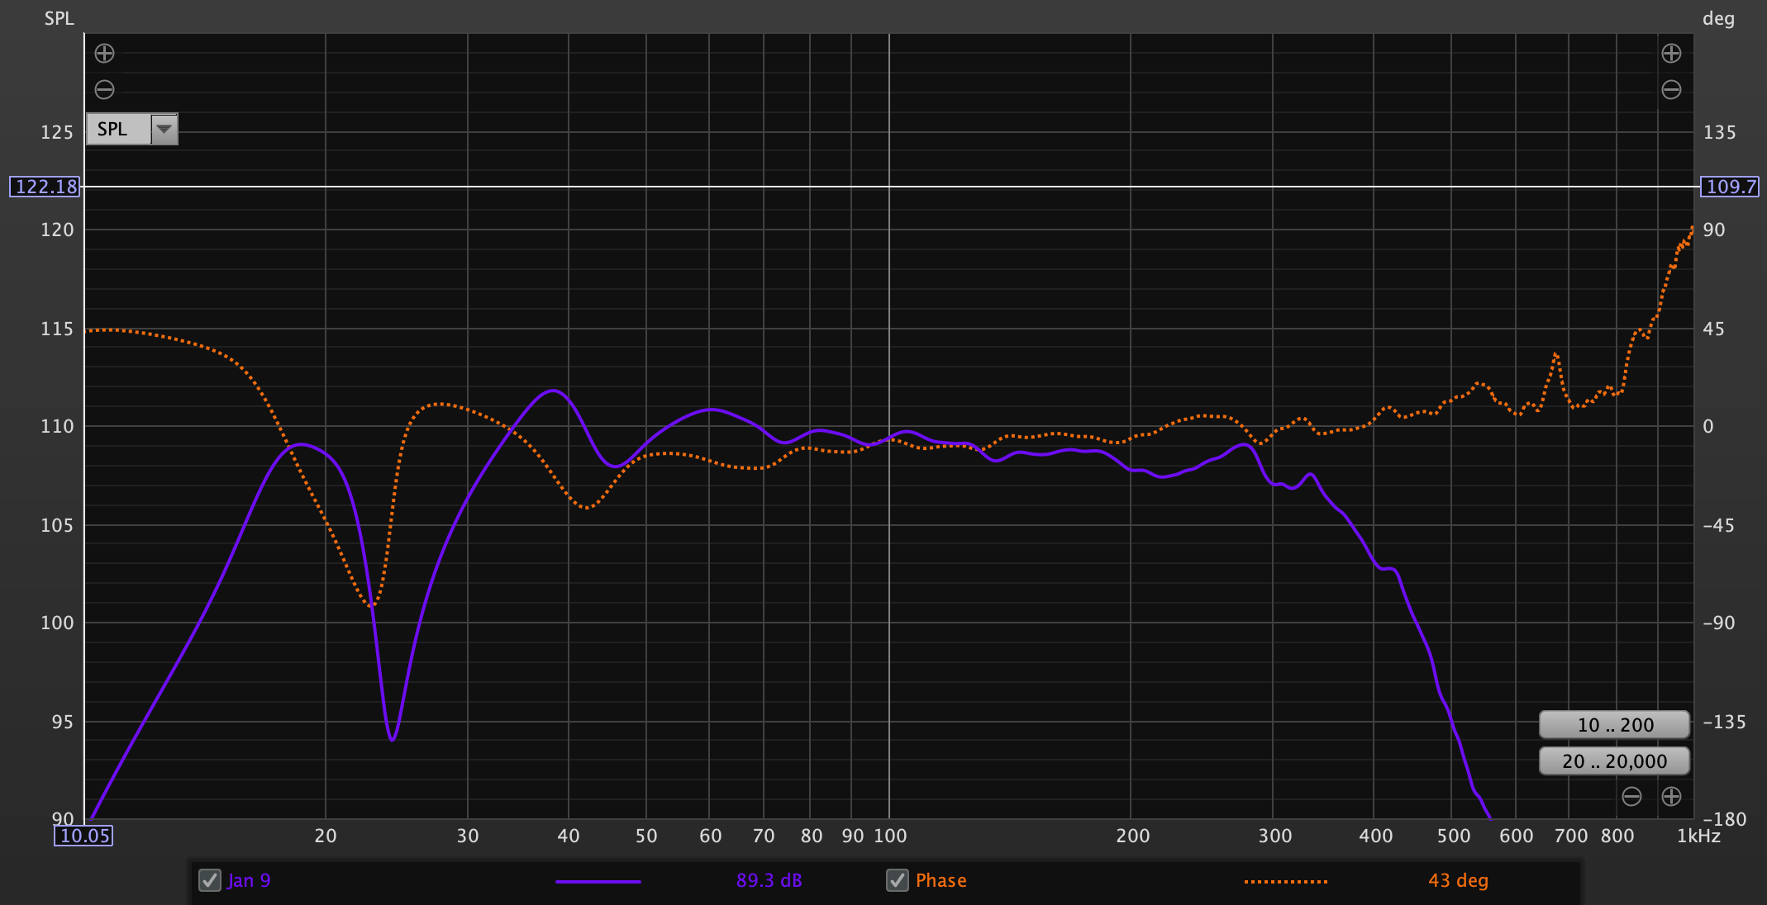This screenshot has width=1767, height=905.
Task: Click the orange dotted Phase line swatch
Action: pos(1286,881)
